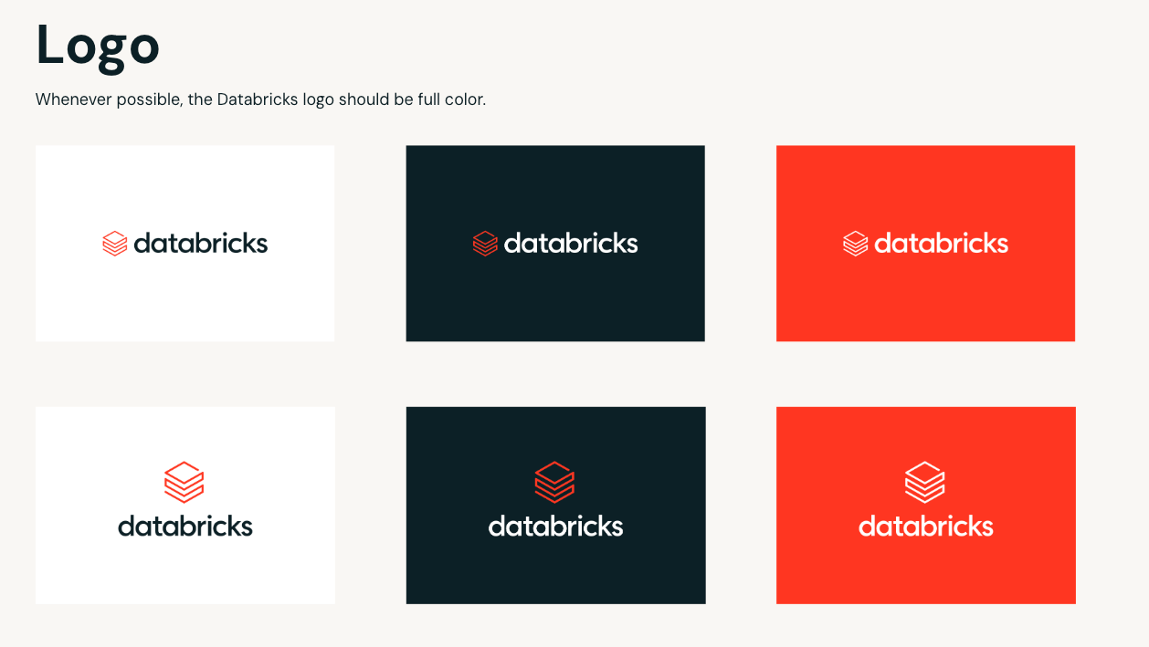The width and height of the screenshot is (1149, 647).
Task: Click the stacked Databricks logo on orange card
Action: pyautogui.click(x=926, y=499)
